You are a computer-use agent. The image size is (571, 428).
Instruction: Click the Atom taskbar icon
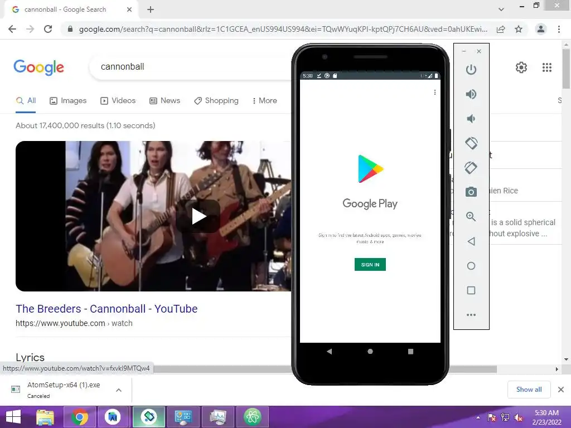[x=253, y=417]
